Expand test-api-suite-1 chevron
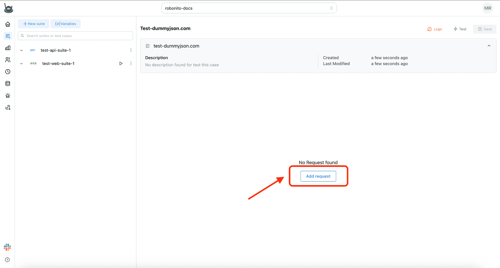This screenshot has height=268, width=500. tap(21, 50)
